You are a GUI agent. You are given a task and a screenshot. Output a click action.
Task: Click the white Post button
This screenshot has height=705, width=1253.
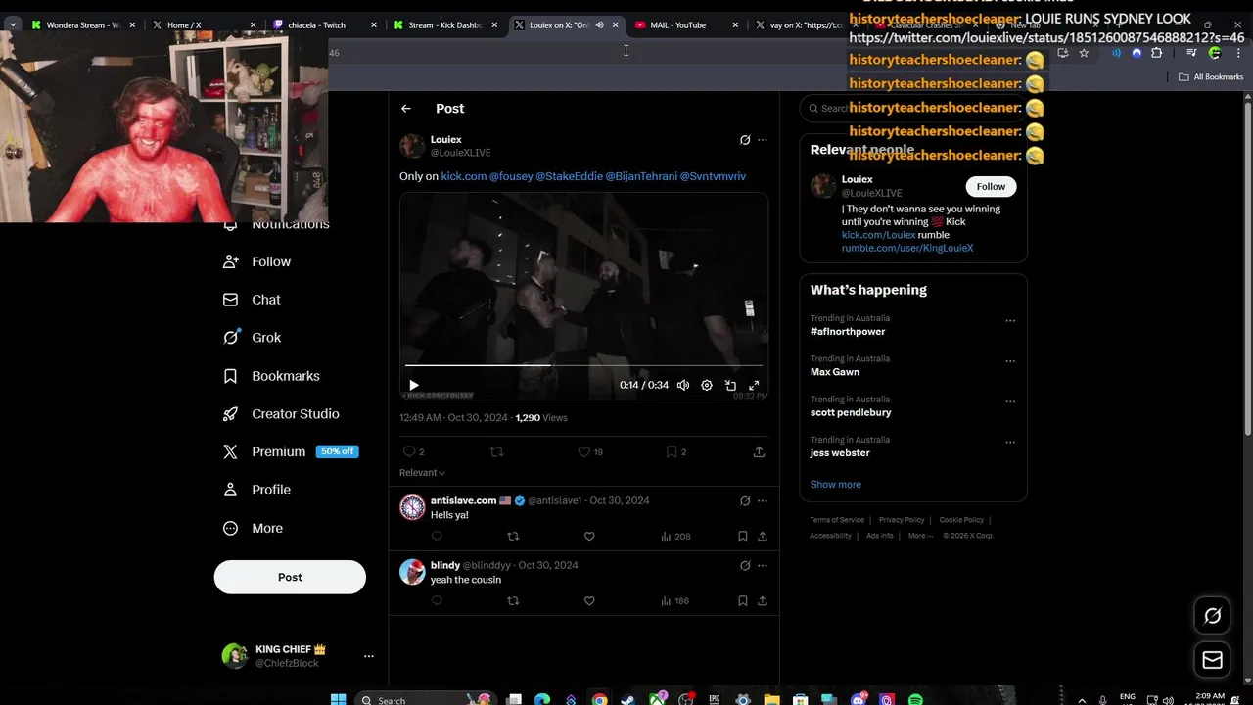click(290, 578)
